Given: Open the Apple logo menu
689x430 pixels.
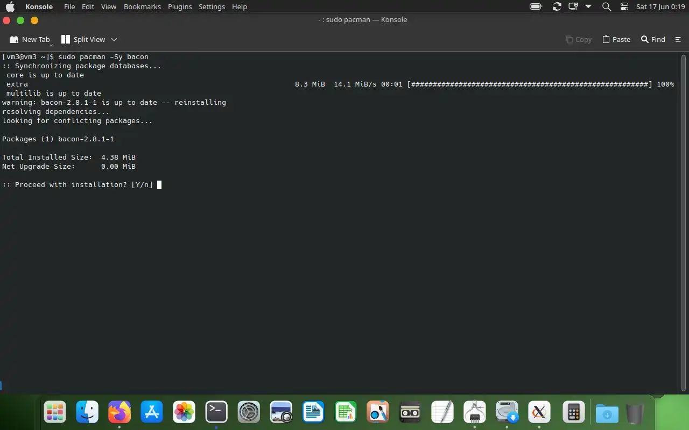Looking at the screenshot, I should click(x=10, y=6).
